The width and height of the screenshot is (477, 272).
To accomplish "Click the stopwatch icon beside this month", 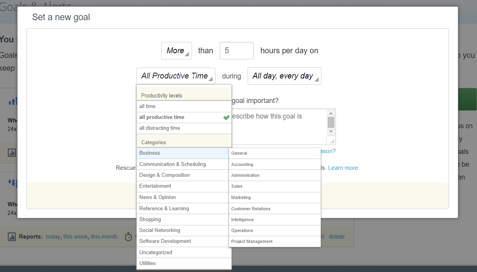I will point(128,237).
